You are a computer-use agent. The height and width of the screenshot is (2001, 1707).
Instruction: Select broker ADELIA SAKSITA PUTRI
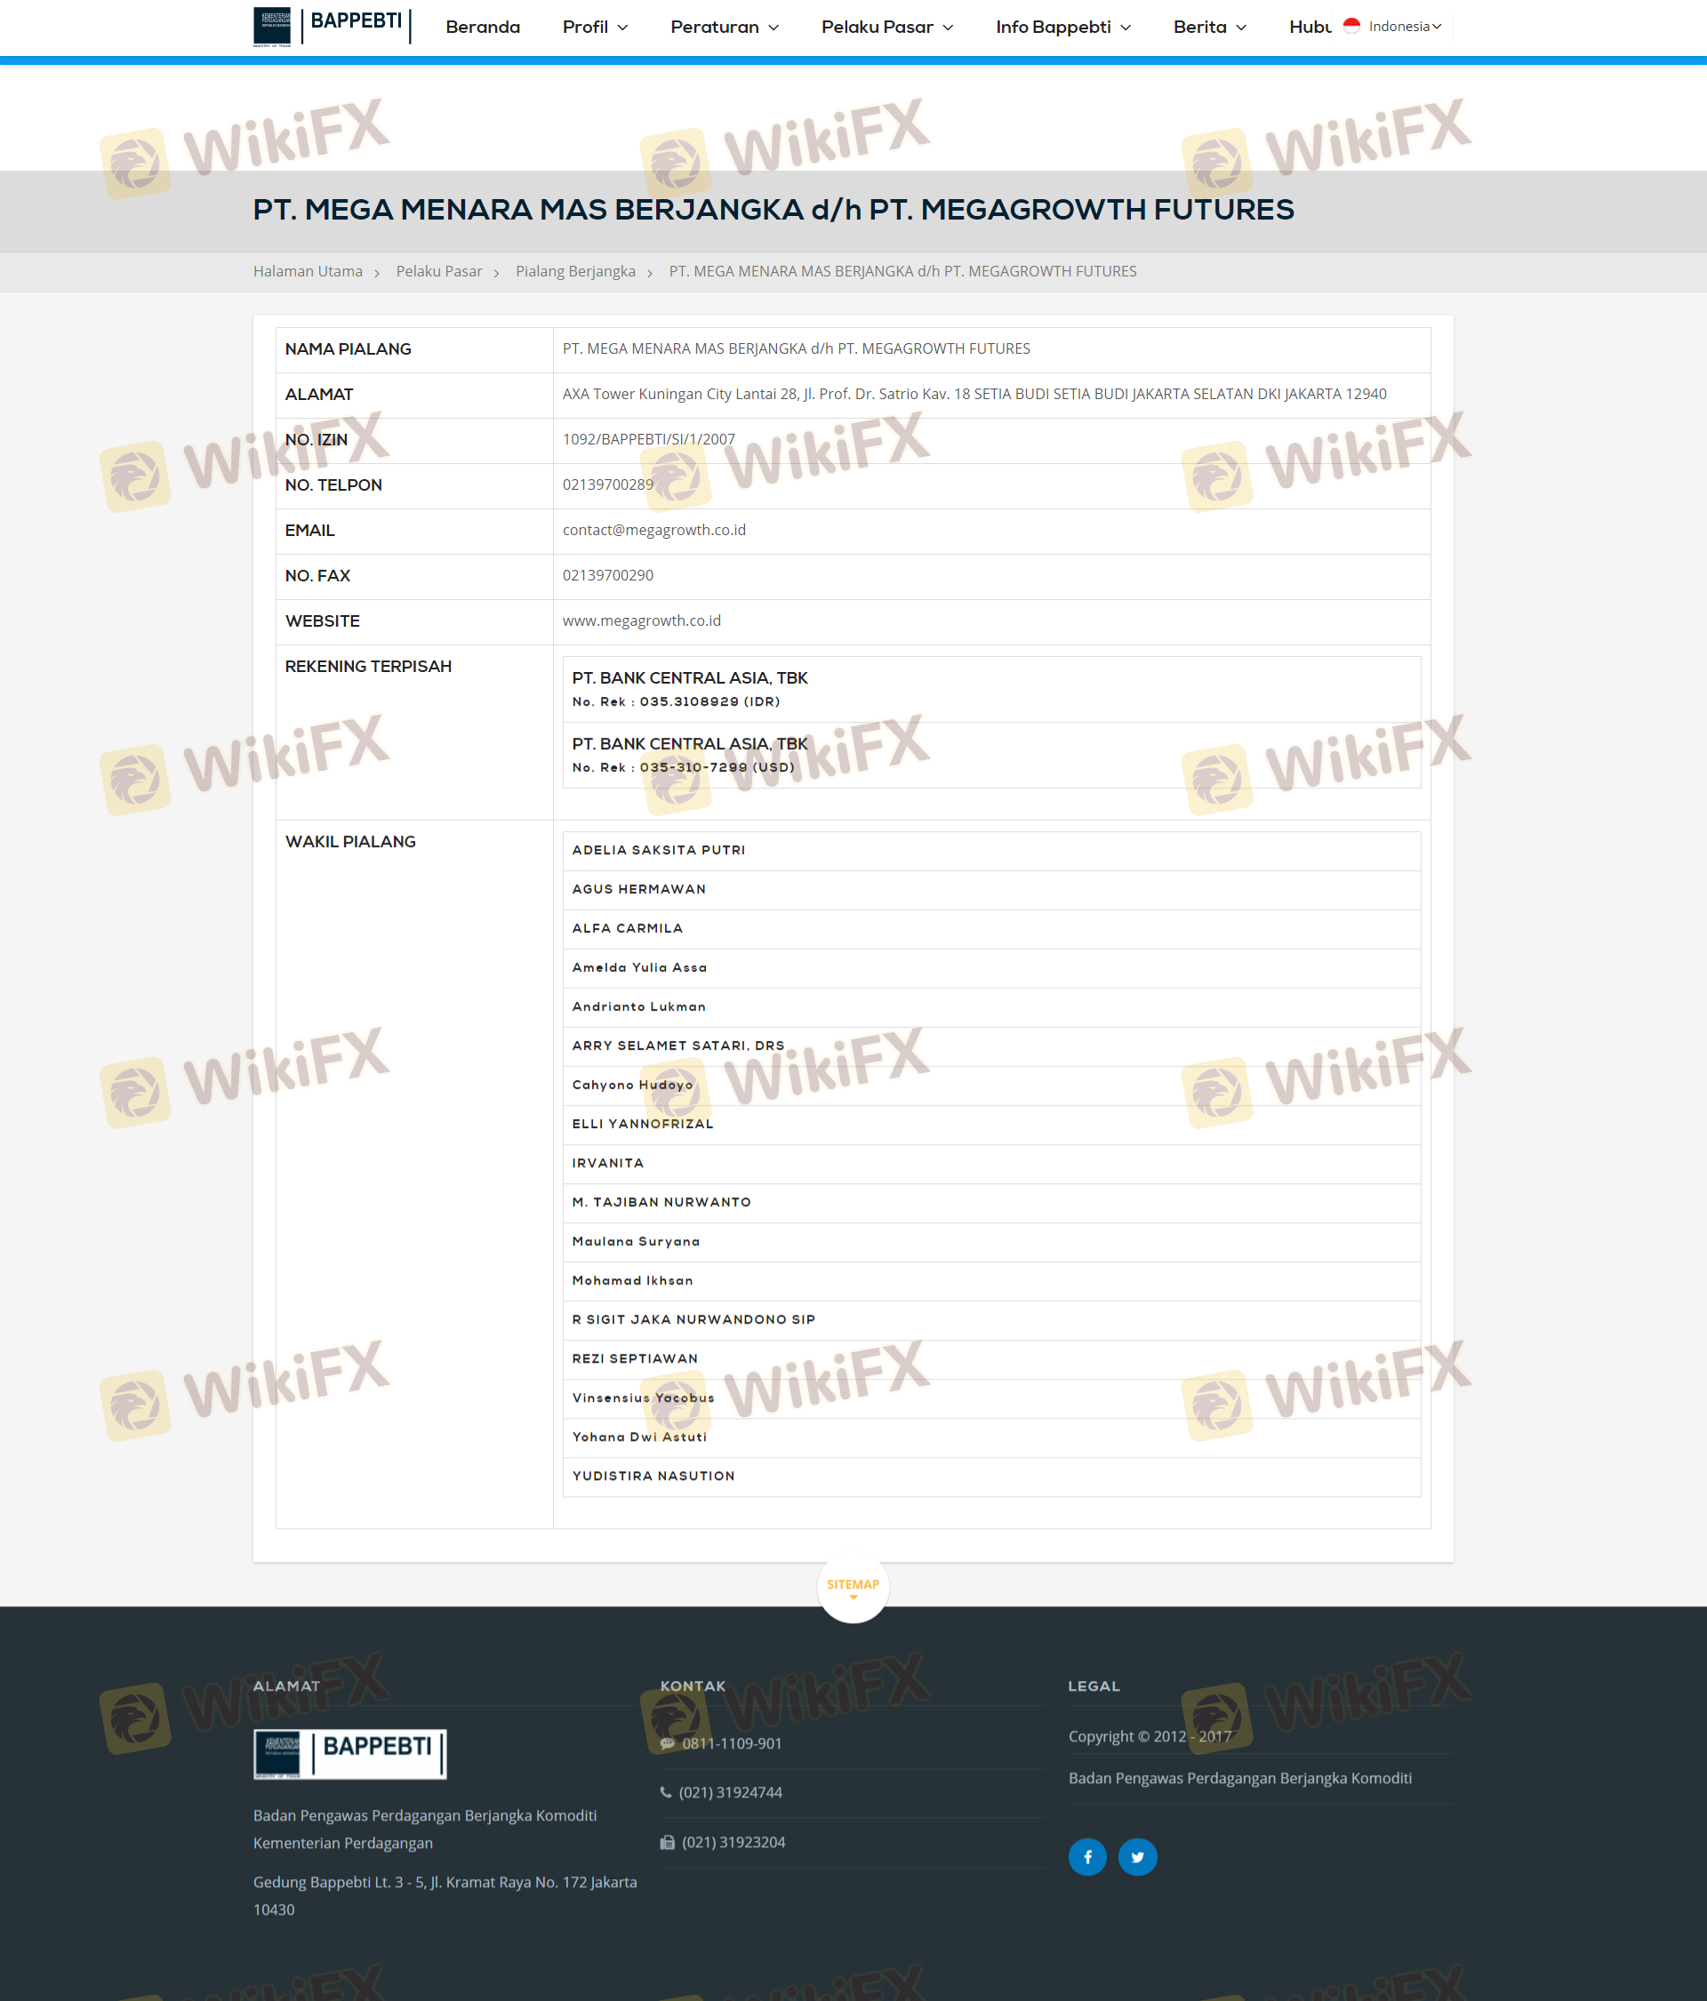(x=991, y=851)
